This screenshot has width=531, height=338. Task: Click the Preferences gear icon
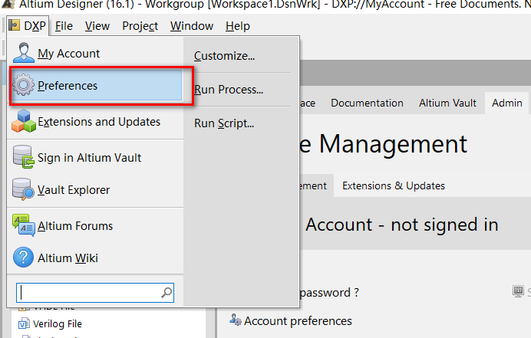point(23,84)
